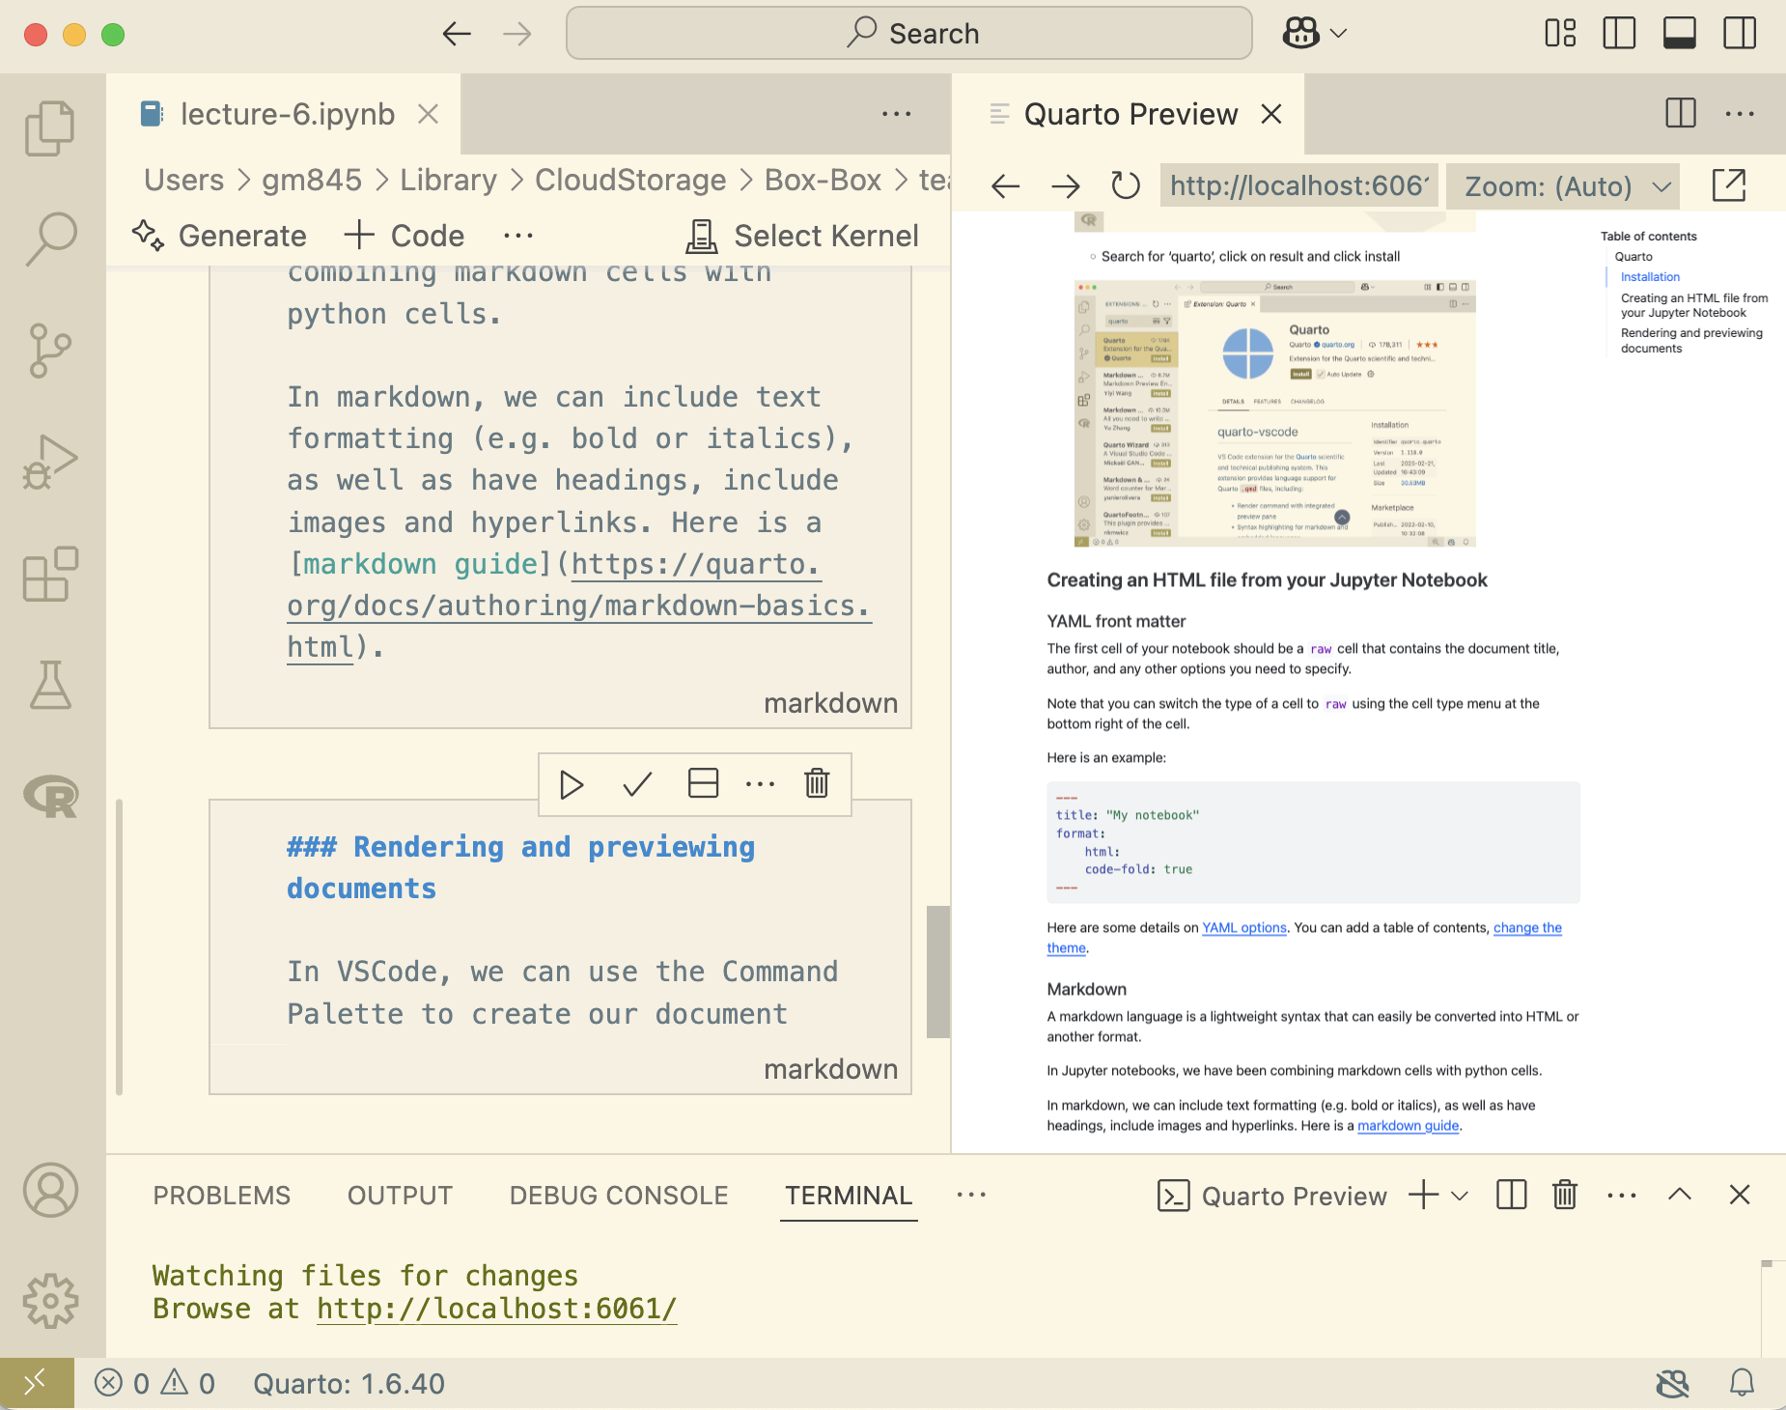Reload the Quarto Preview page

coord(1126,185)
